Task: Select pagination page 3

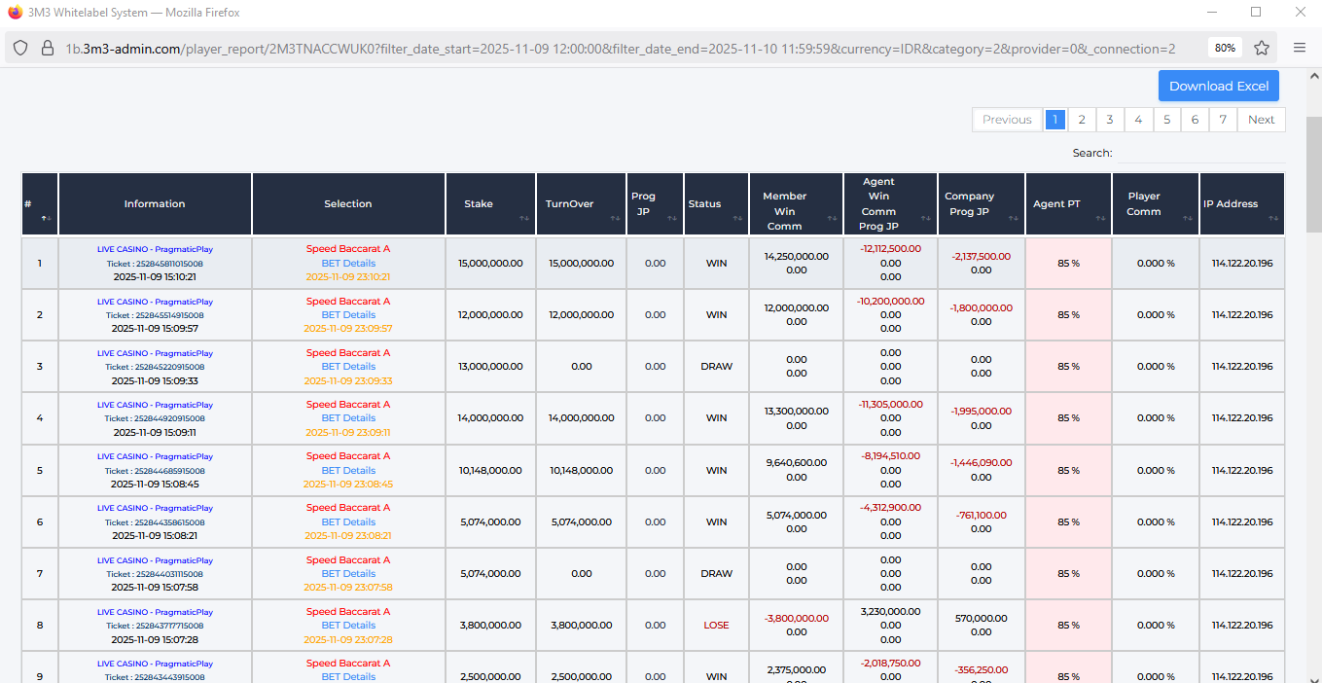Action: point(1110,120)
